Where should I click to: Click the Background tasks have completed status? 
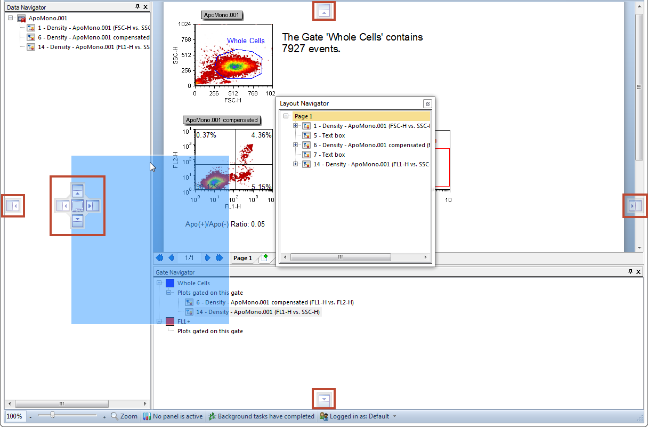click(261, 416)
